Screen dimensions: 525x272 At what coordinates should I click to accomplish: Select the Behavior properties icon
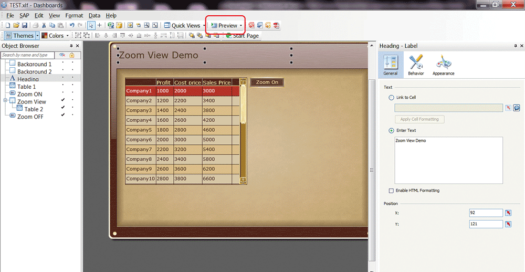pos(416,66)
